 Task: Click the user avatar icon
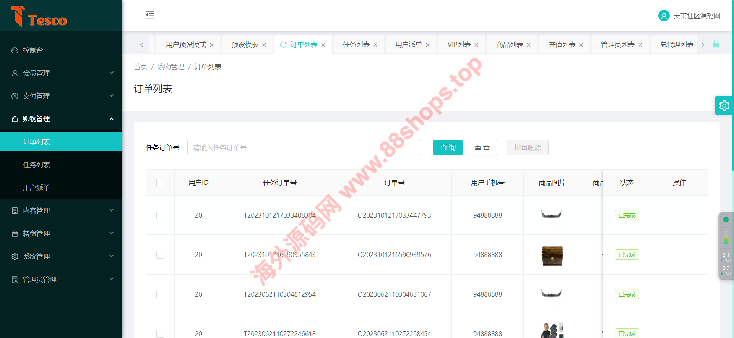coord(664,16)
